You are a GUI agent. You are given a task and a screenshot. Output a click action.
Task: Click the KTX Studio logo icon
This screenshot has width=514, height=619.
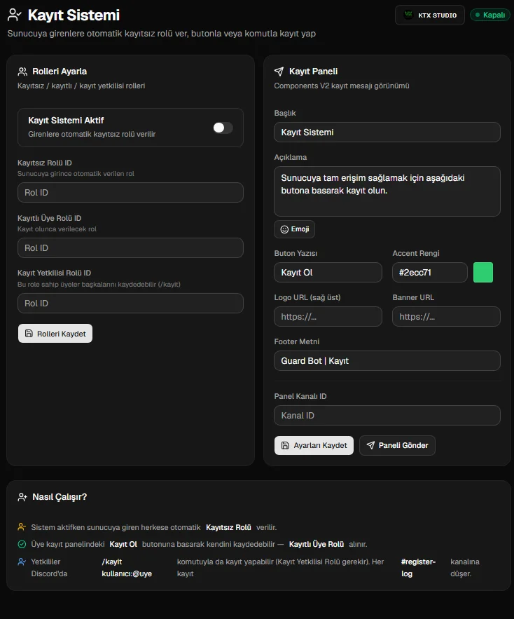[x=408, y=15]
